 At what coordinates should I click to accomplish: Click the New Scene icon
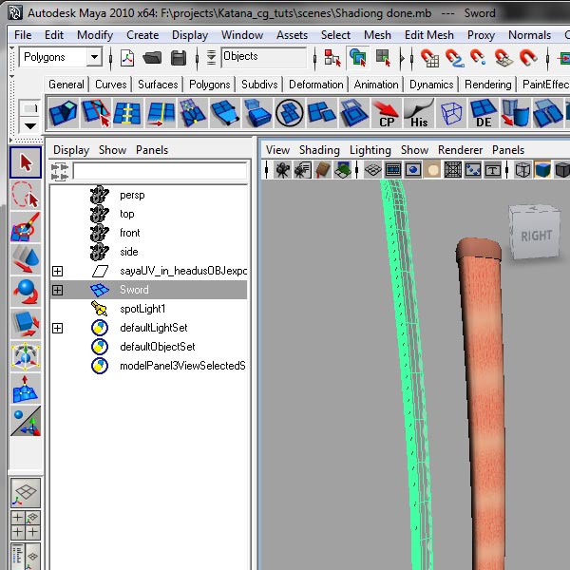(127, 58)
